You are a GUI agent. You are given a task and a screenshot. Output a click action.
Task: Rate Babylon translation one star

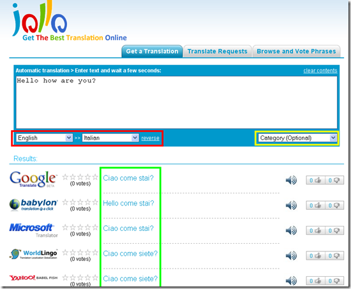click(65, 202)
